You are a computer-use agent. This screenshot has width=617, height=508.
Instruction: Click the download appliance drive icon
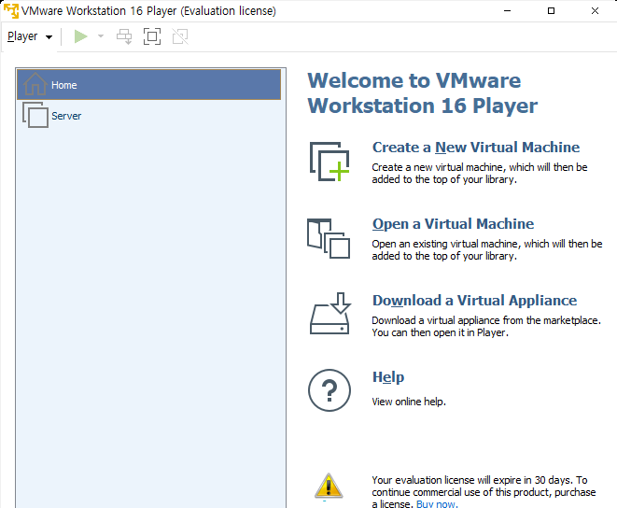pyautogui.click(x=330, y=314)
